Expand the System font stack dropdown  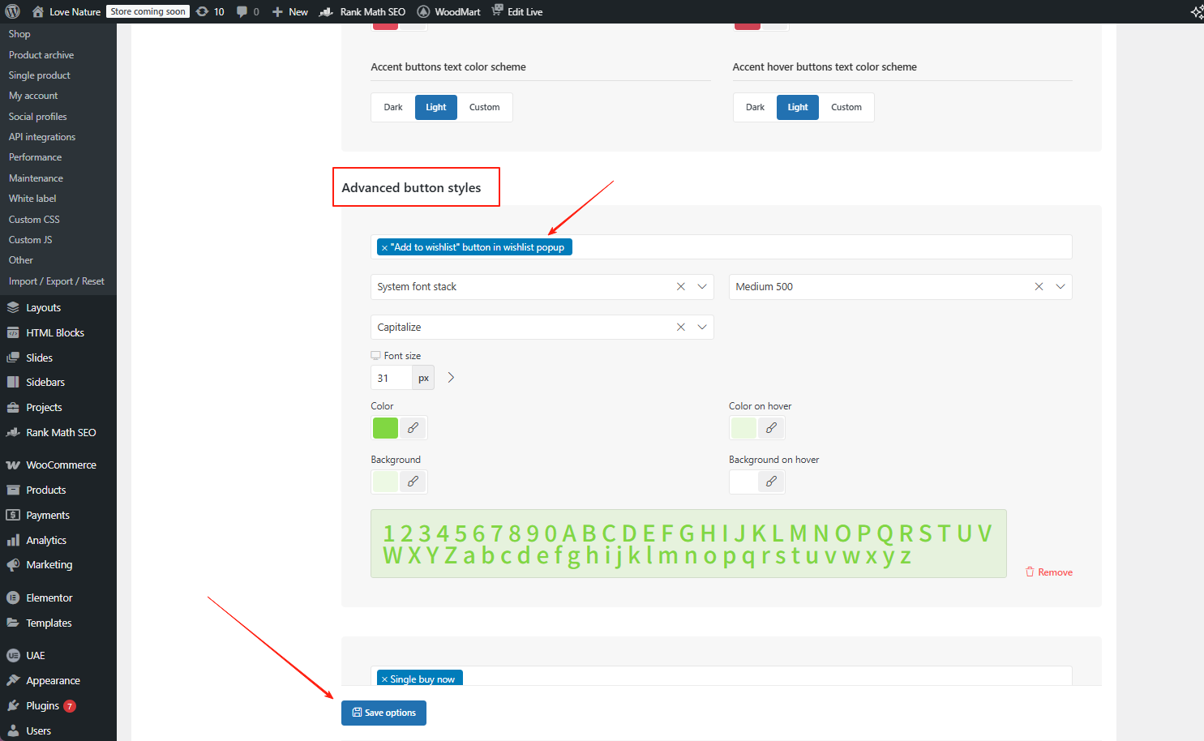[x=702, y=287]
